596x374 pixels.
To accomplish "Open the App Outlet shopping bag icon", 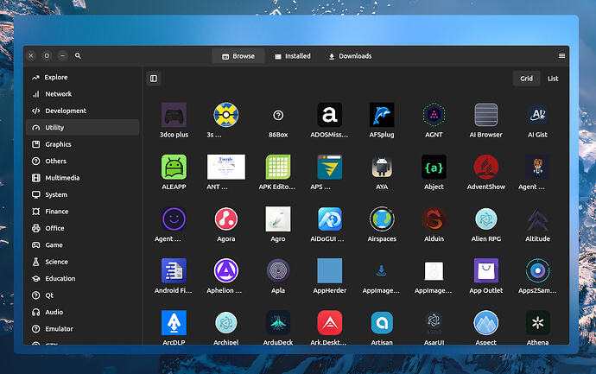I will coord(485,270).
